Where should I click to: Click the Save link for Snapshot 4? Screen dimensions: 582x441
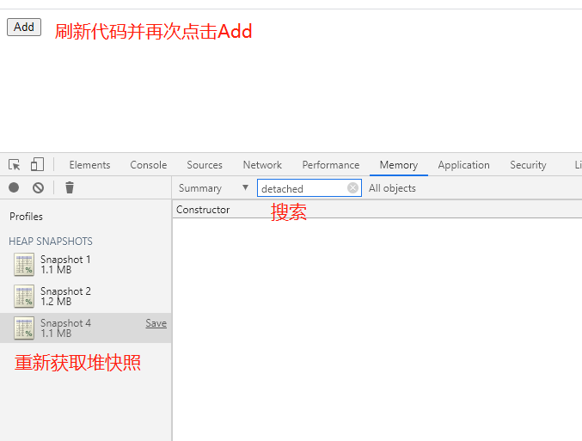pyautogui.click(x=156, y=323)
